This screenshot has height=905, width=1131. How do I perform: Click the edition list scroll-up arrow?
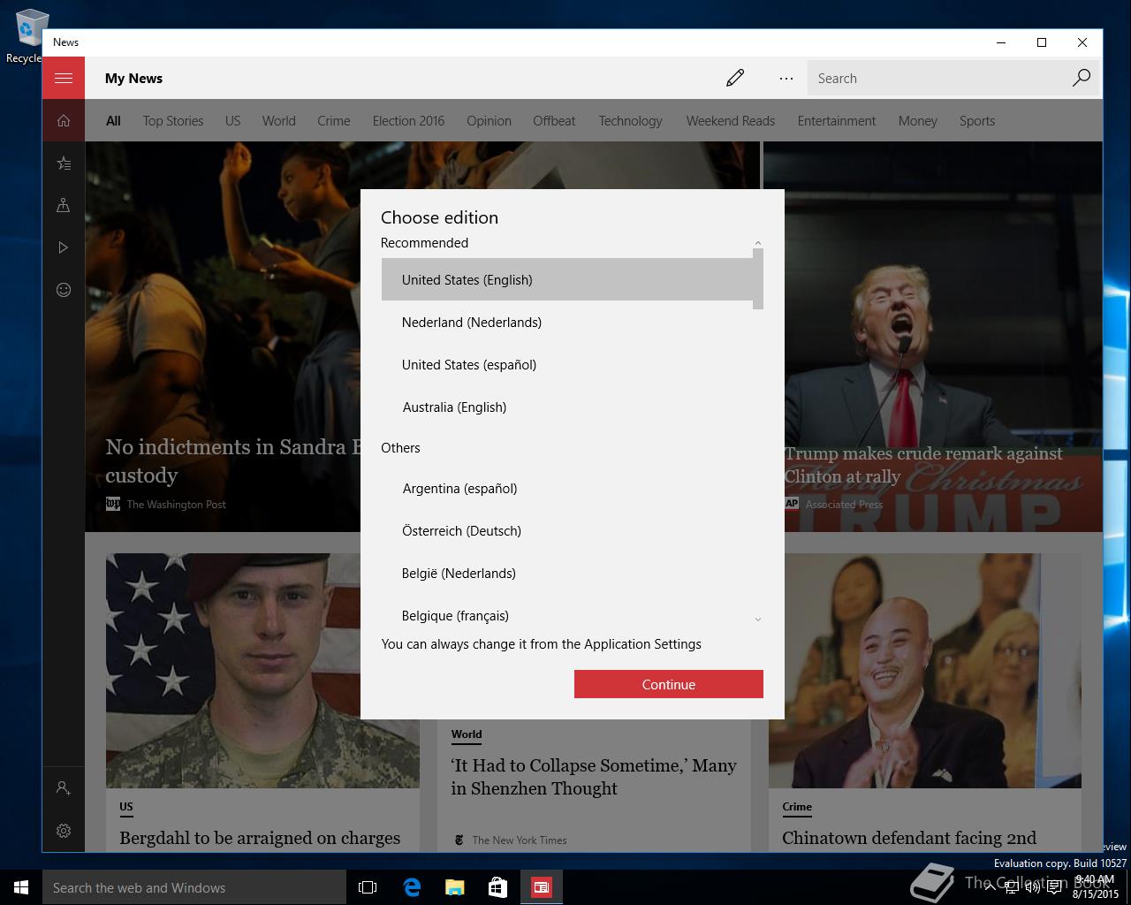point(758,242)
